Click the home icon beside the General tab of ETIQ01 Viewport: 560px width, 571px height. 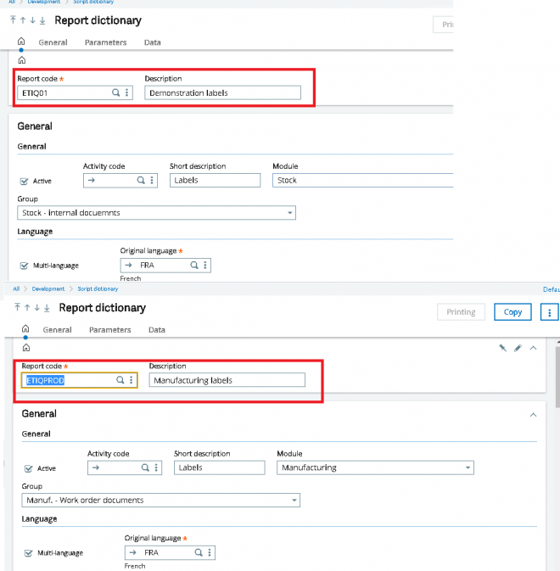[21, 42]
